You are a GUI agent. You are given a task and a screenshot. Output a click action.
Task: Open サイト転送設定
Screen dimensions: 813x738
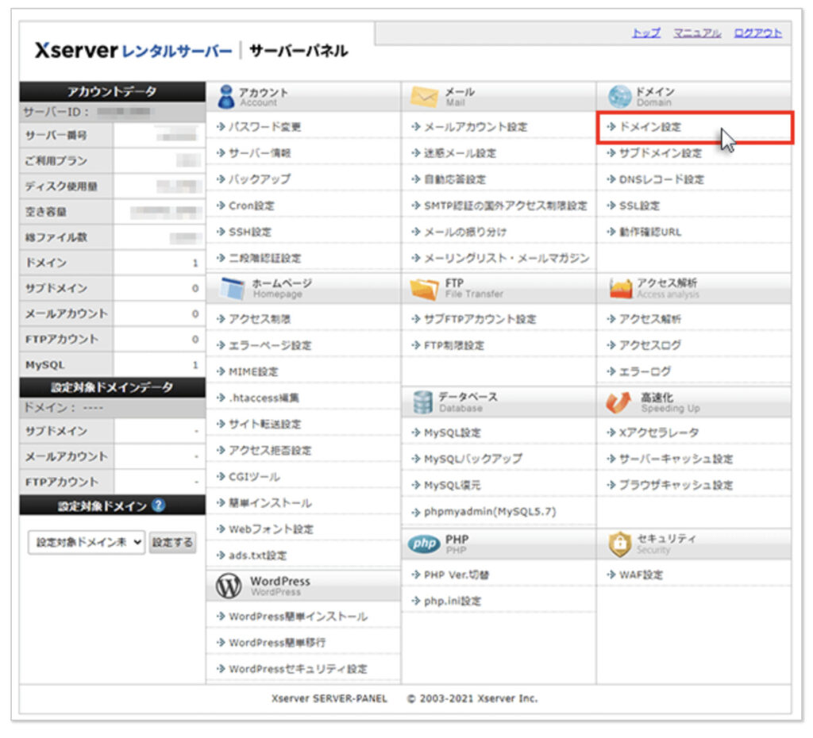[265, 425]
